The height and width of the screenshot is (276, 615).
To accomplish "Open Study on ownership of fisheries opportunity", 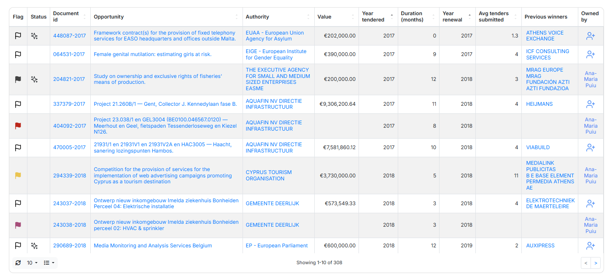I will [x=158, y=79].
